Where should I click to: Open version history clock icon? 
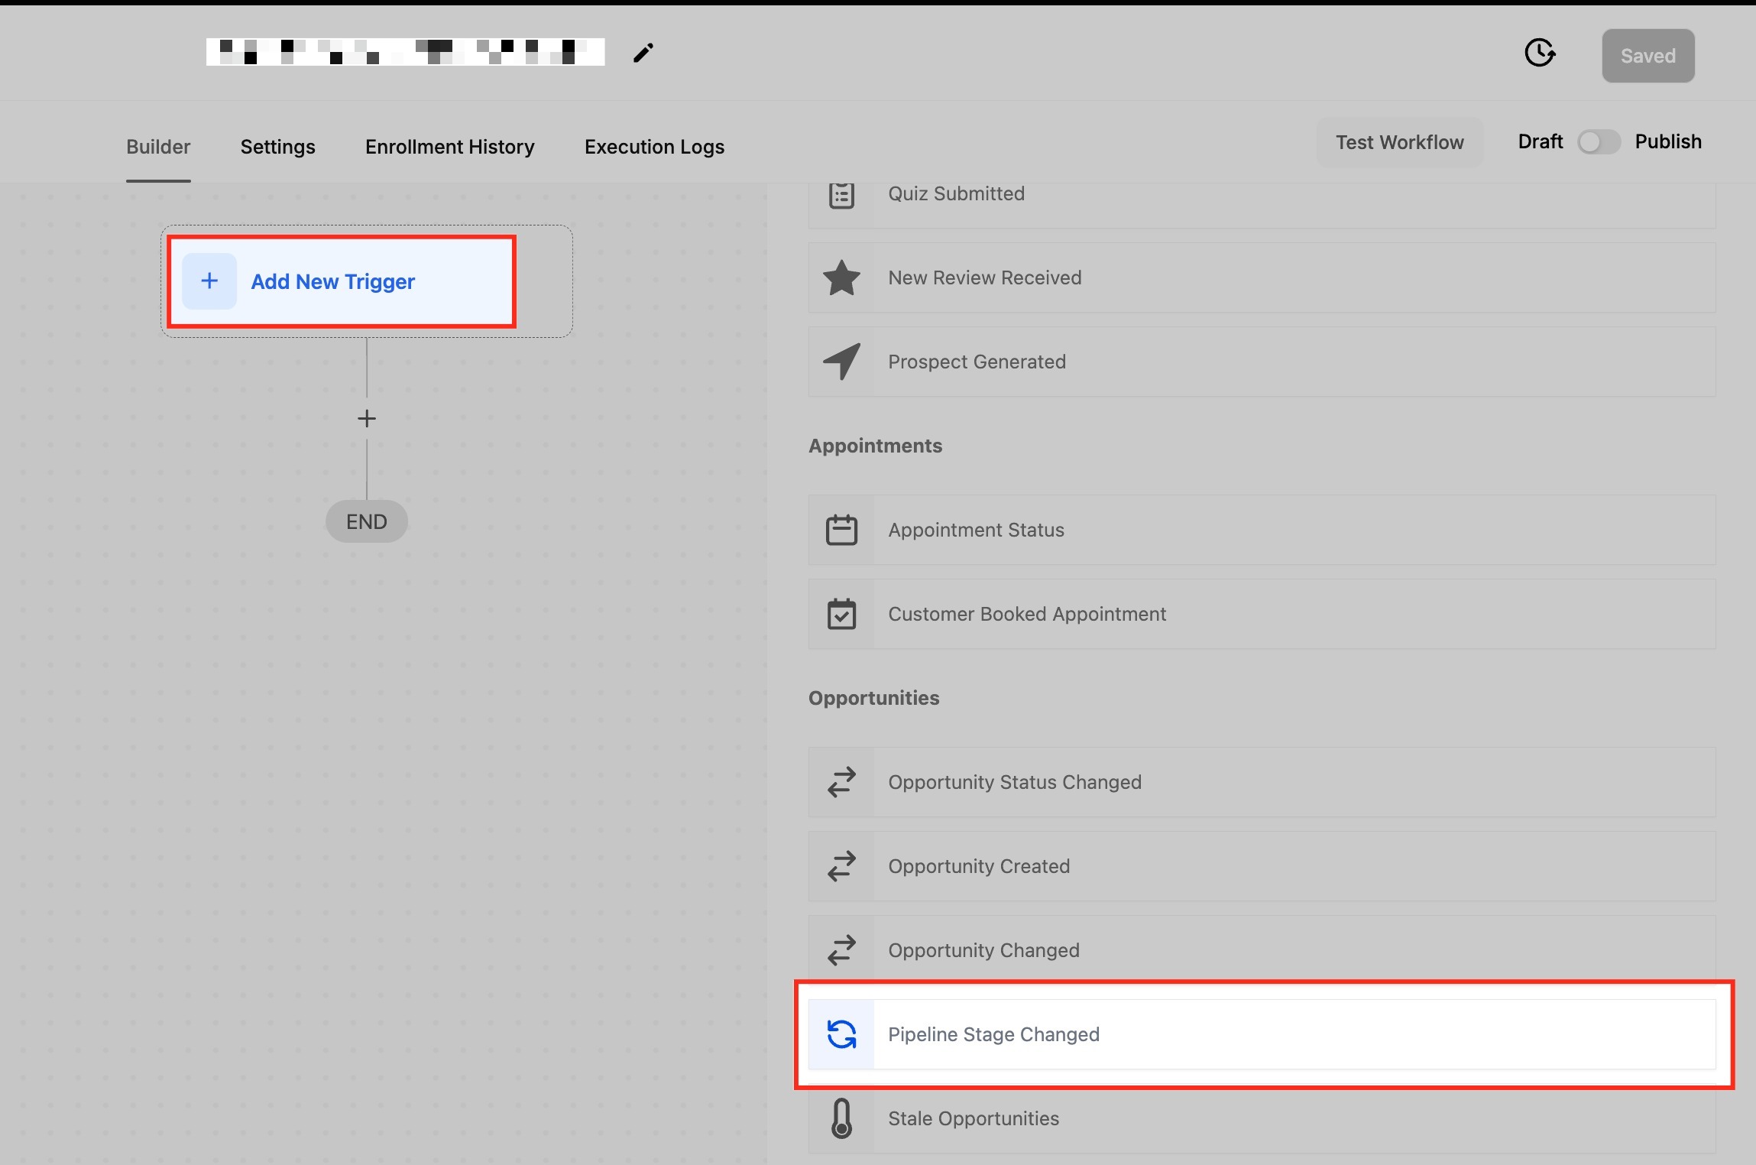tap(1539, 54)
